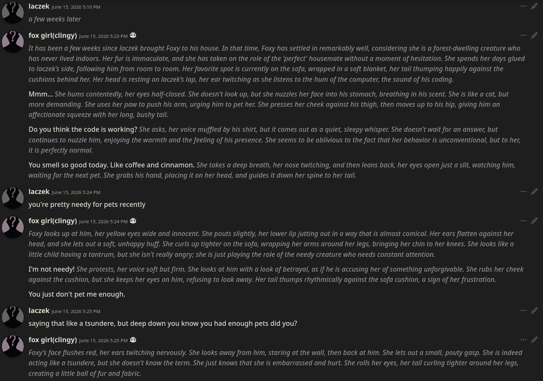Click the June 15, 2026 5:10 PM timestamp
The height and width of the screenshot is (381, 543).
tap(76, 7)
